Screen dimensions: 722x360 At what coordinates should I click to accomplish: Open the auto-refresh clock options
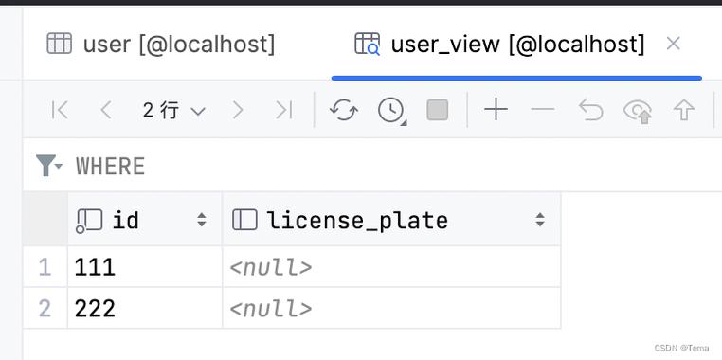(392, 111)
